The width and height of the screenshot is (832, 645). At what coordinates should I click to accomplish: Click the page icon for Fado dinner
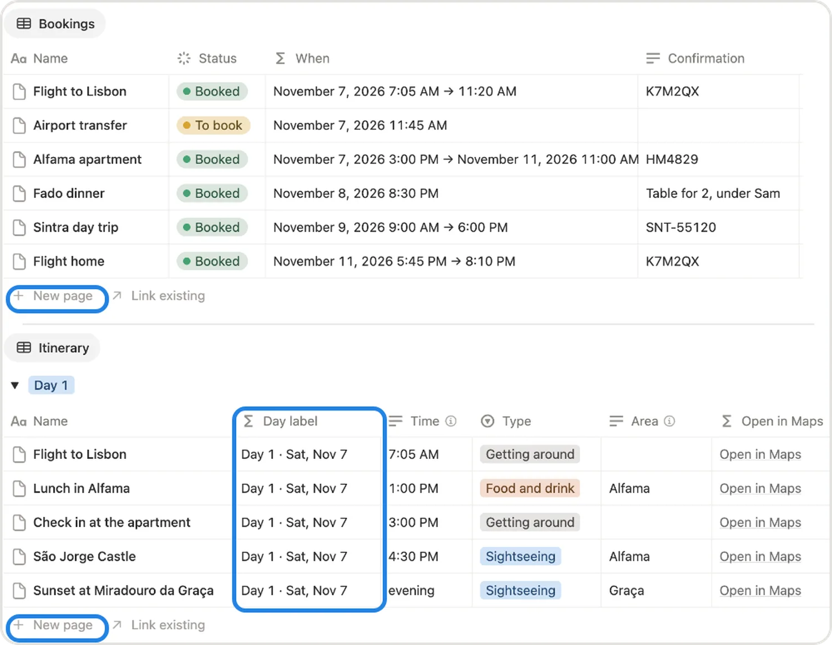[19, 193]
